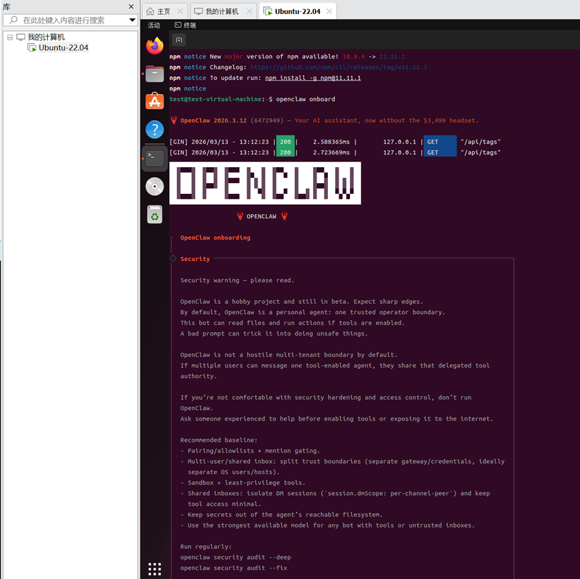This screenshot has height=579, width=580.
Task: Close the library panel with the X
Action: pos(131,7)
